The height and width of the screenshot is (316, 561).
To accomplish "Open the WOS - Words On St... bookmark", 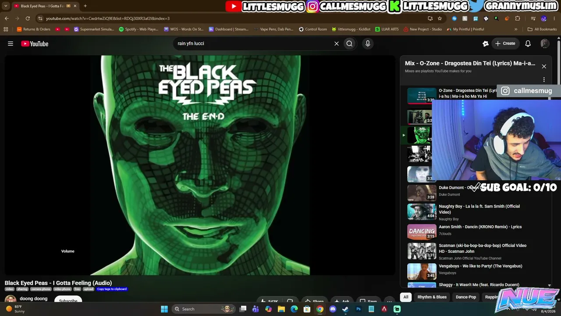I will pyautogui.click(x=184, y=29).
